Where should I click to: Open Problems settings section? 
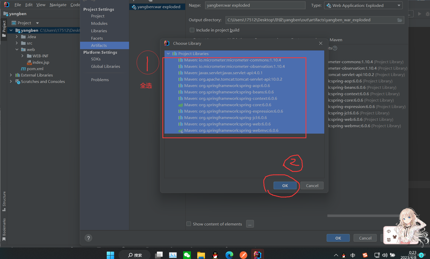100,80
